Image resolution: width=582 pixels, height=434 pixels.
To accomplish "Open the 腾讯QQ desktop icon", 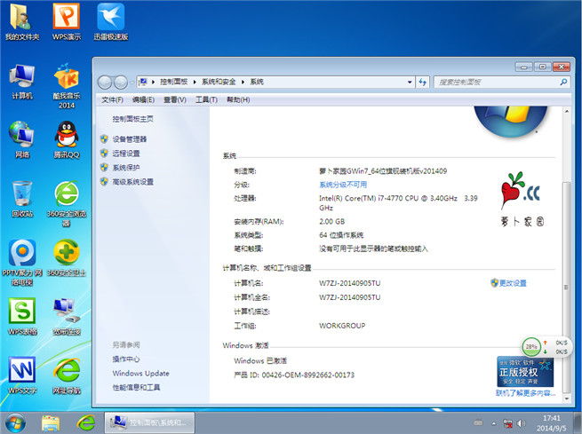I will coord(66,137).
